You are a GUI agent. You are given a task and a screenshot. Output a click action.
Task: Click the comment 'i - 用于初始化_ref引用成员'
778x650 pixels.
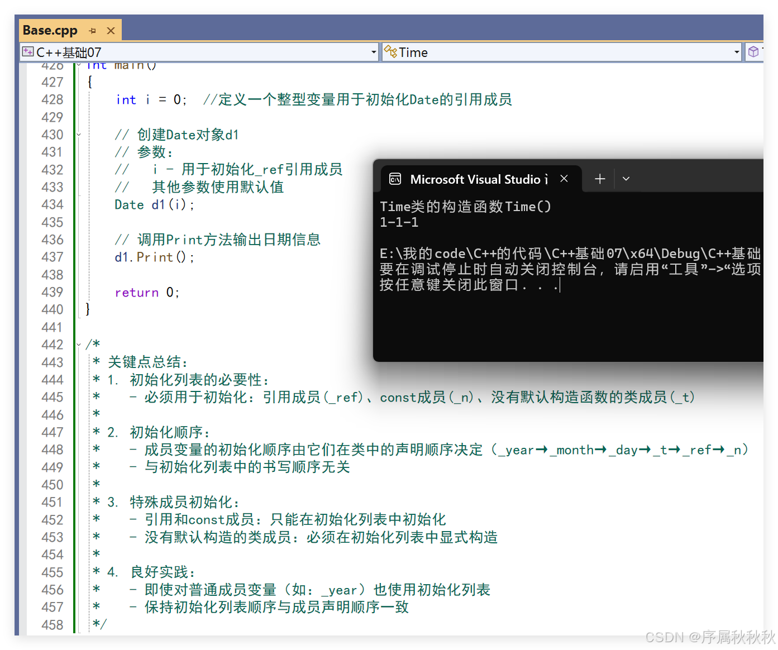pyautogui.click(x=247, y=169)
